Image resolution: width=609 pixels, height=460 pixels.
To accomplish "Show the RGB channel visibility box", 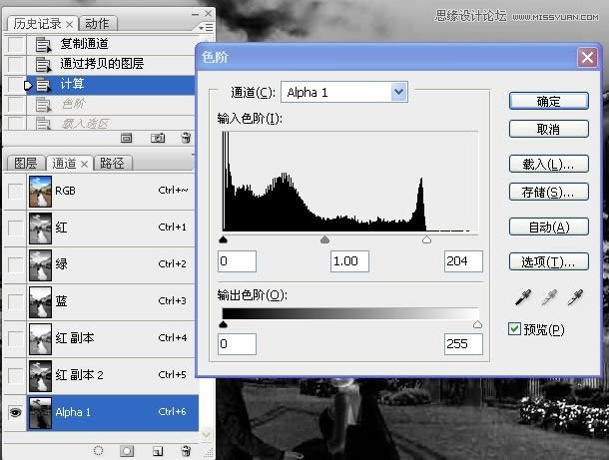I will (x=15, y=191).
